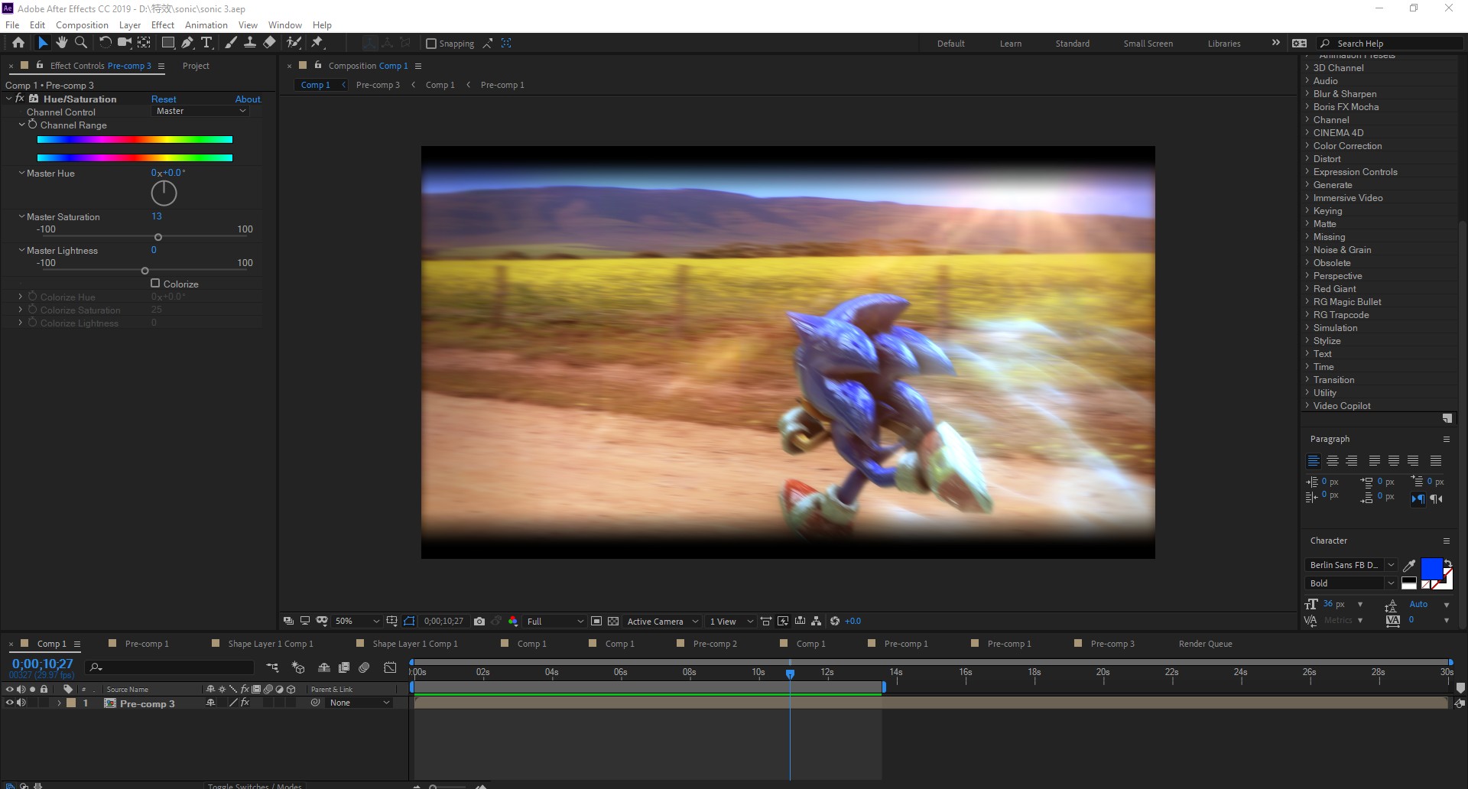Hide the Pre-comp 3 layer with the eye icon
The width and height of the screenshot is (1468, 789).
tap(9, 703)
